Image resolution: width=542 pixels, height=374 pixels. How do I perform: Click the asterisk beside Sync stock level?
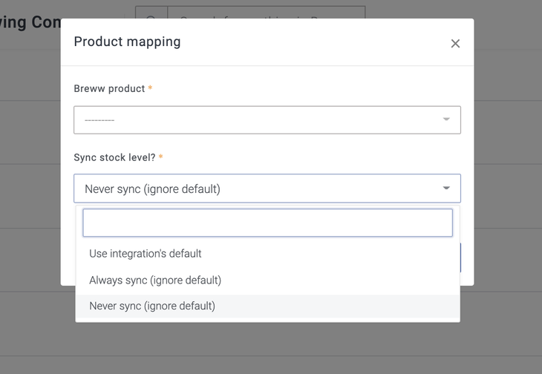161,157
